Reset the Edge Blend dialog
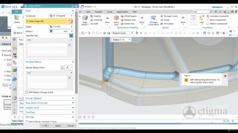The width and height of the screenshot is (238, 133). click(73, 6)
